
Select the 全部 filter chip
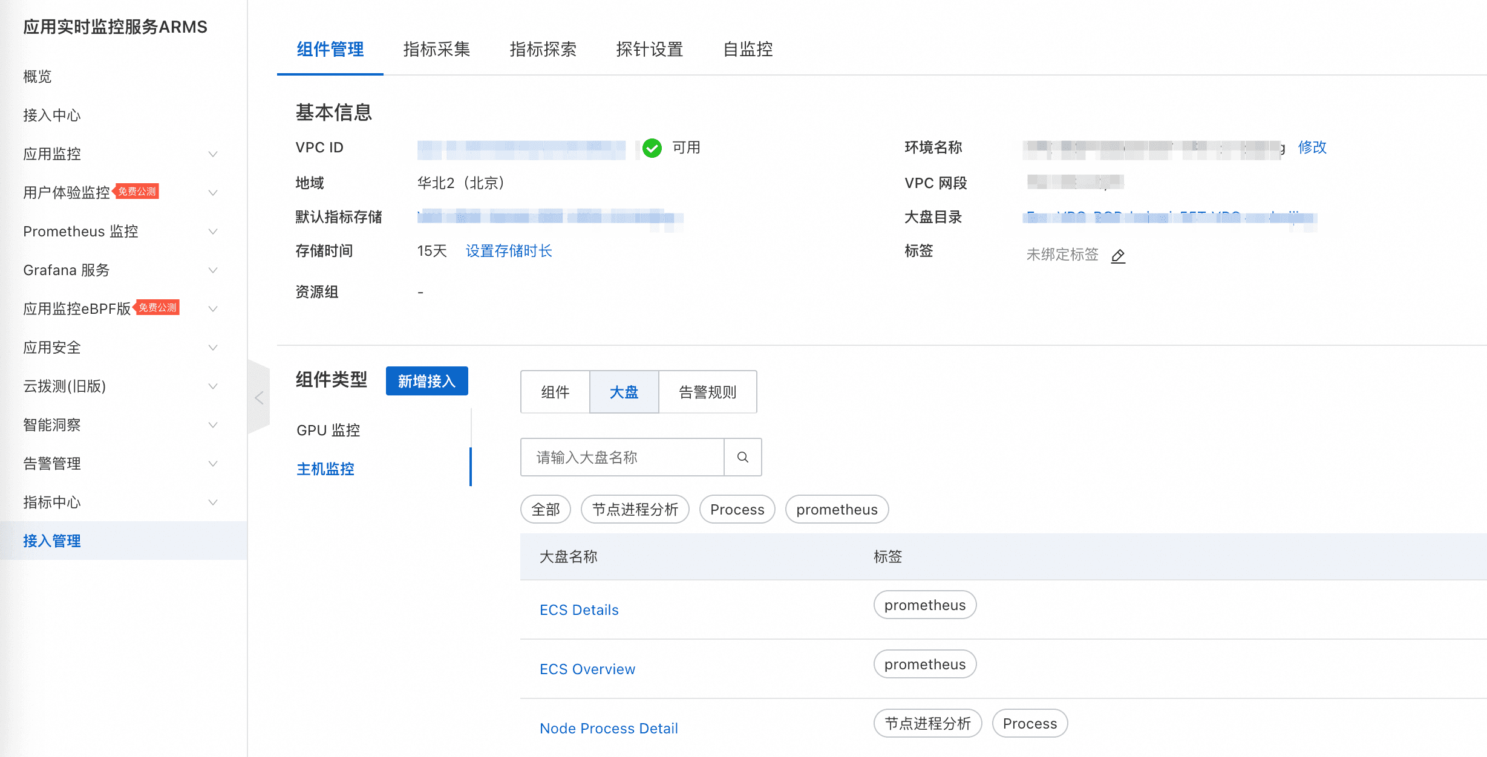coord(545,509)
